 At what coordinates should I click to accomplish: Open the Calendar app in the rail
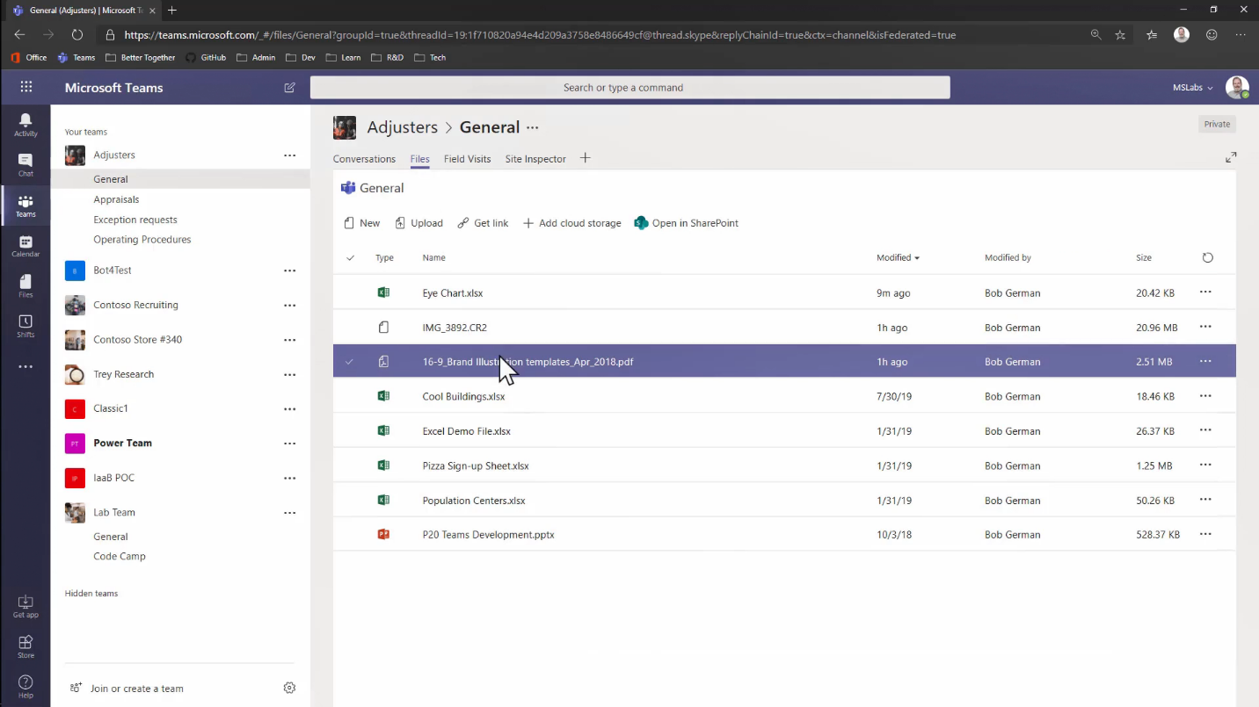(x=25, y=246)
